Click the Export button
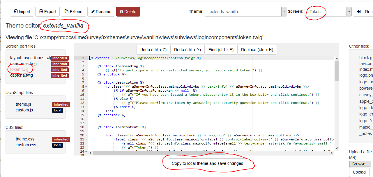 (47, 12)
